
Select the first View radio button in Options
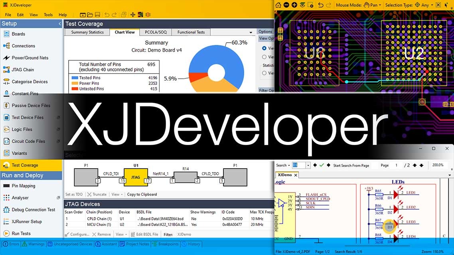pyautogui.click(x=264, y=48)
